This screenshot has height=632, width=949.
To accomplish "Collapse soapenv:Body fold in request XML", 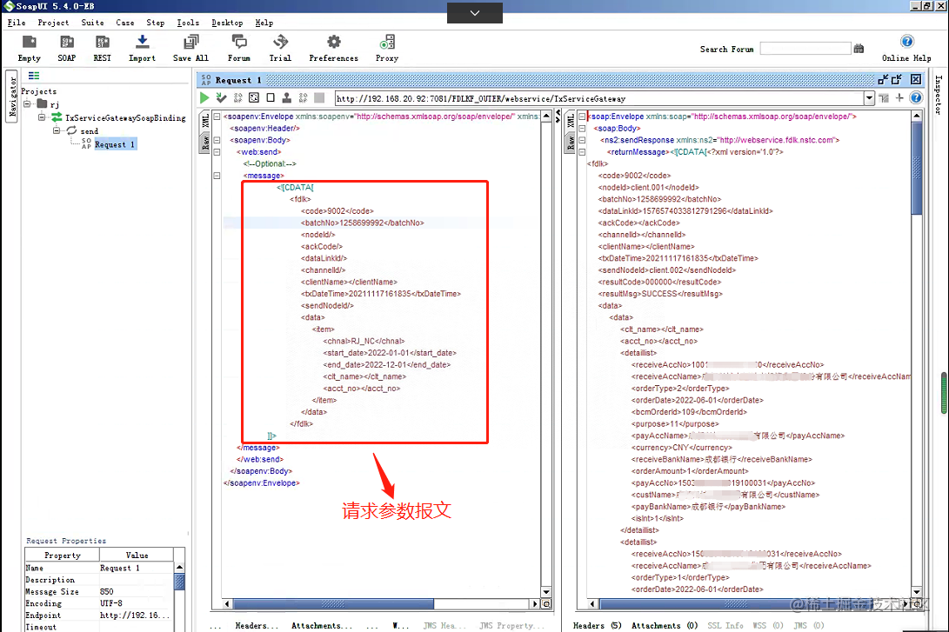I will pyautogui.click(x=217, y=140).
